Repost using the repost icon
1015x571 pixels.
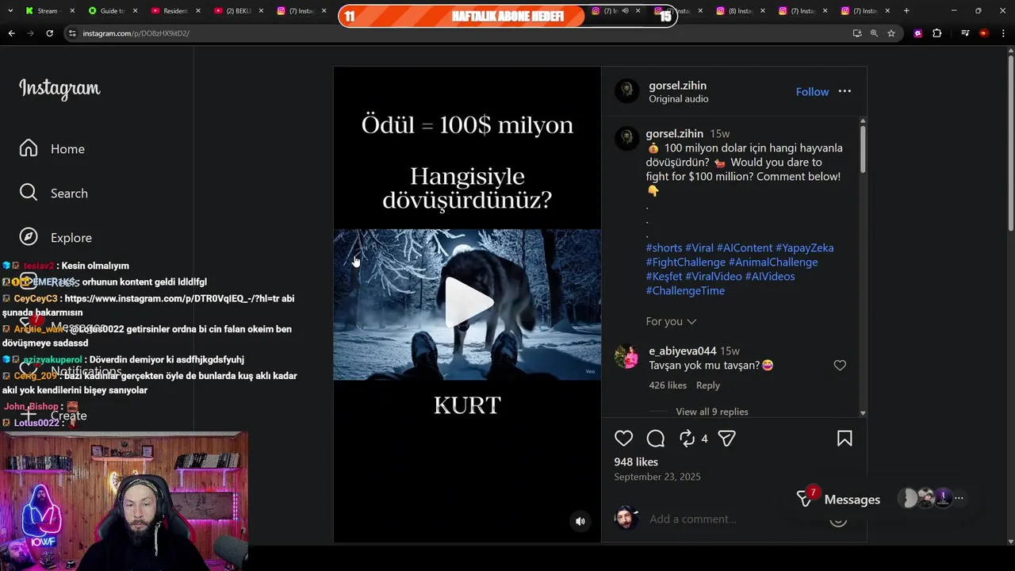click(687, 439)
